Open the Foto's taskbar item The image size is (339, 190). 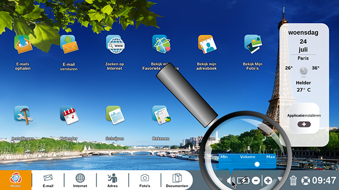(144, 181)
